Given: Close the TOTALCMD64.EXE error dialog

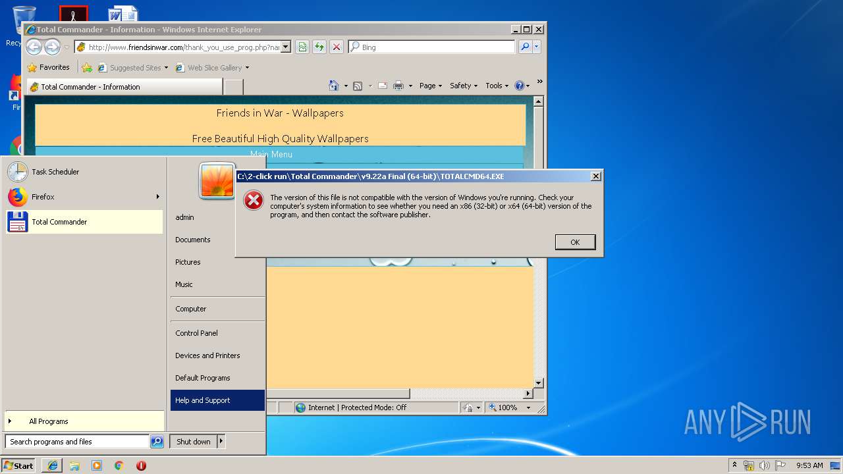Looking at the screenshot, I should pos(595,176).
